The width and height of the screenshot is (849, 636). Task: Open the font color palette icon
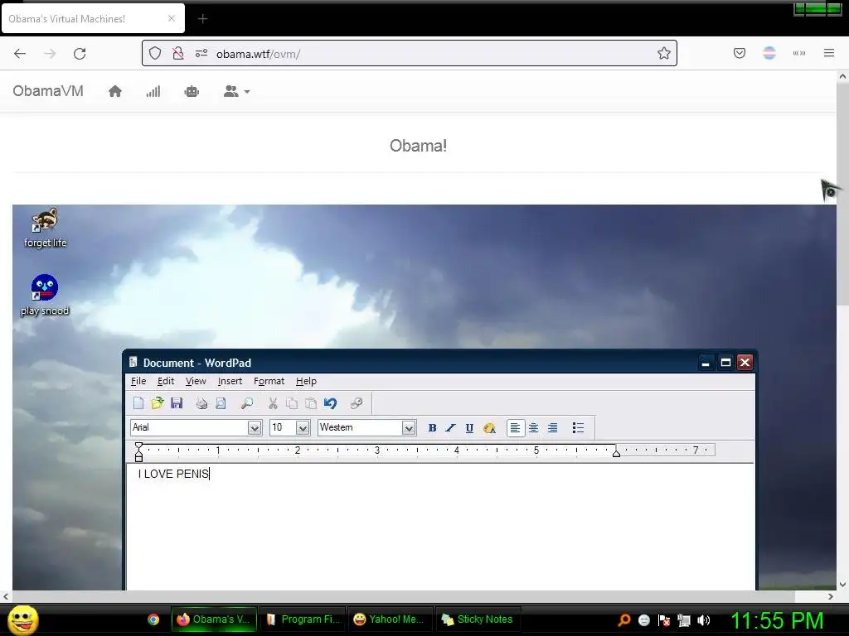click(489, 428)
